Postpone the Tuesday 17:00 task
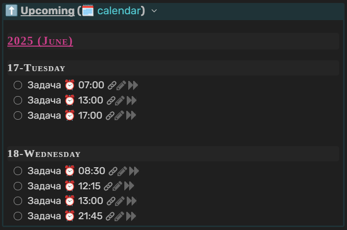Viewport: 347px width, 230px height. (131, 116)
